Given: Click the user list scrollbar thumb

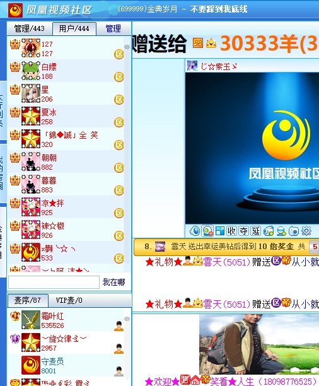Looking at the screenshot, I should [x=127, y=47].
